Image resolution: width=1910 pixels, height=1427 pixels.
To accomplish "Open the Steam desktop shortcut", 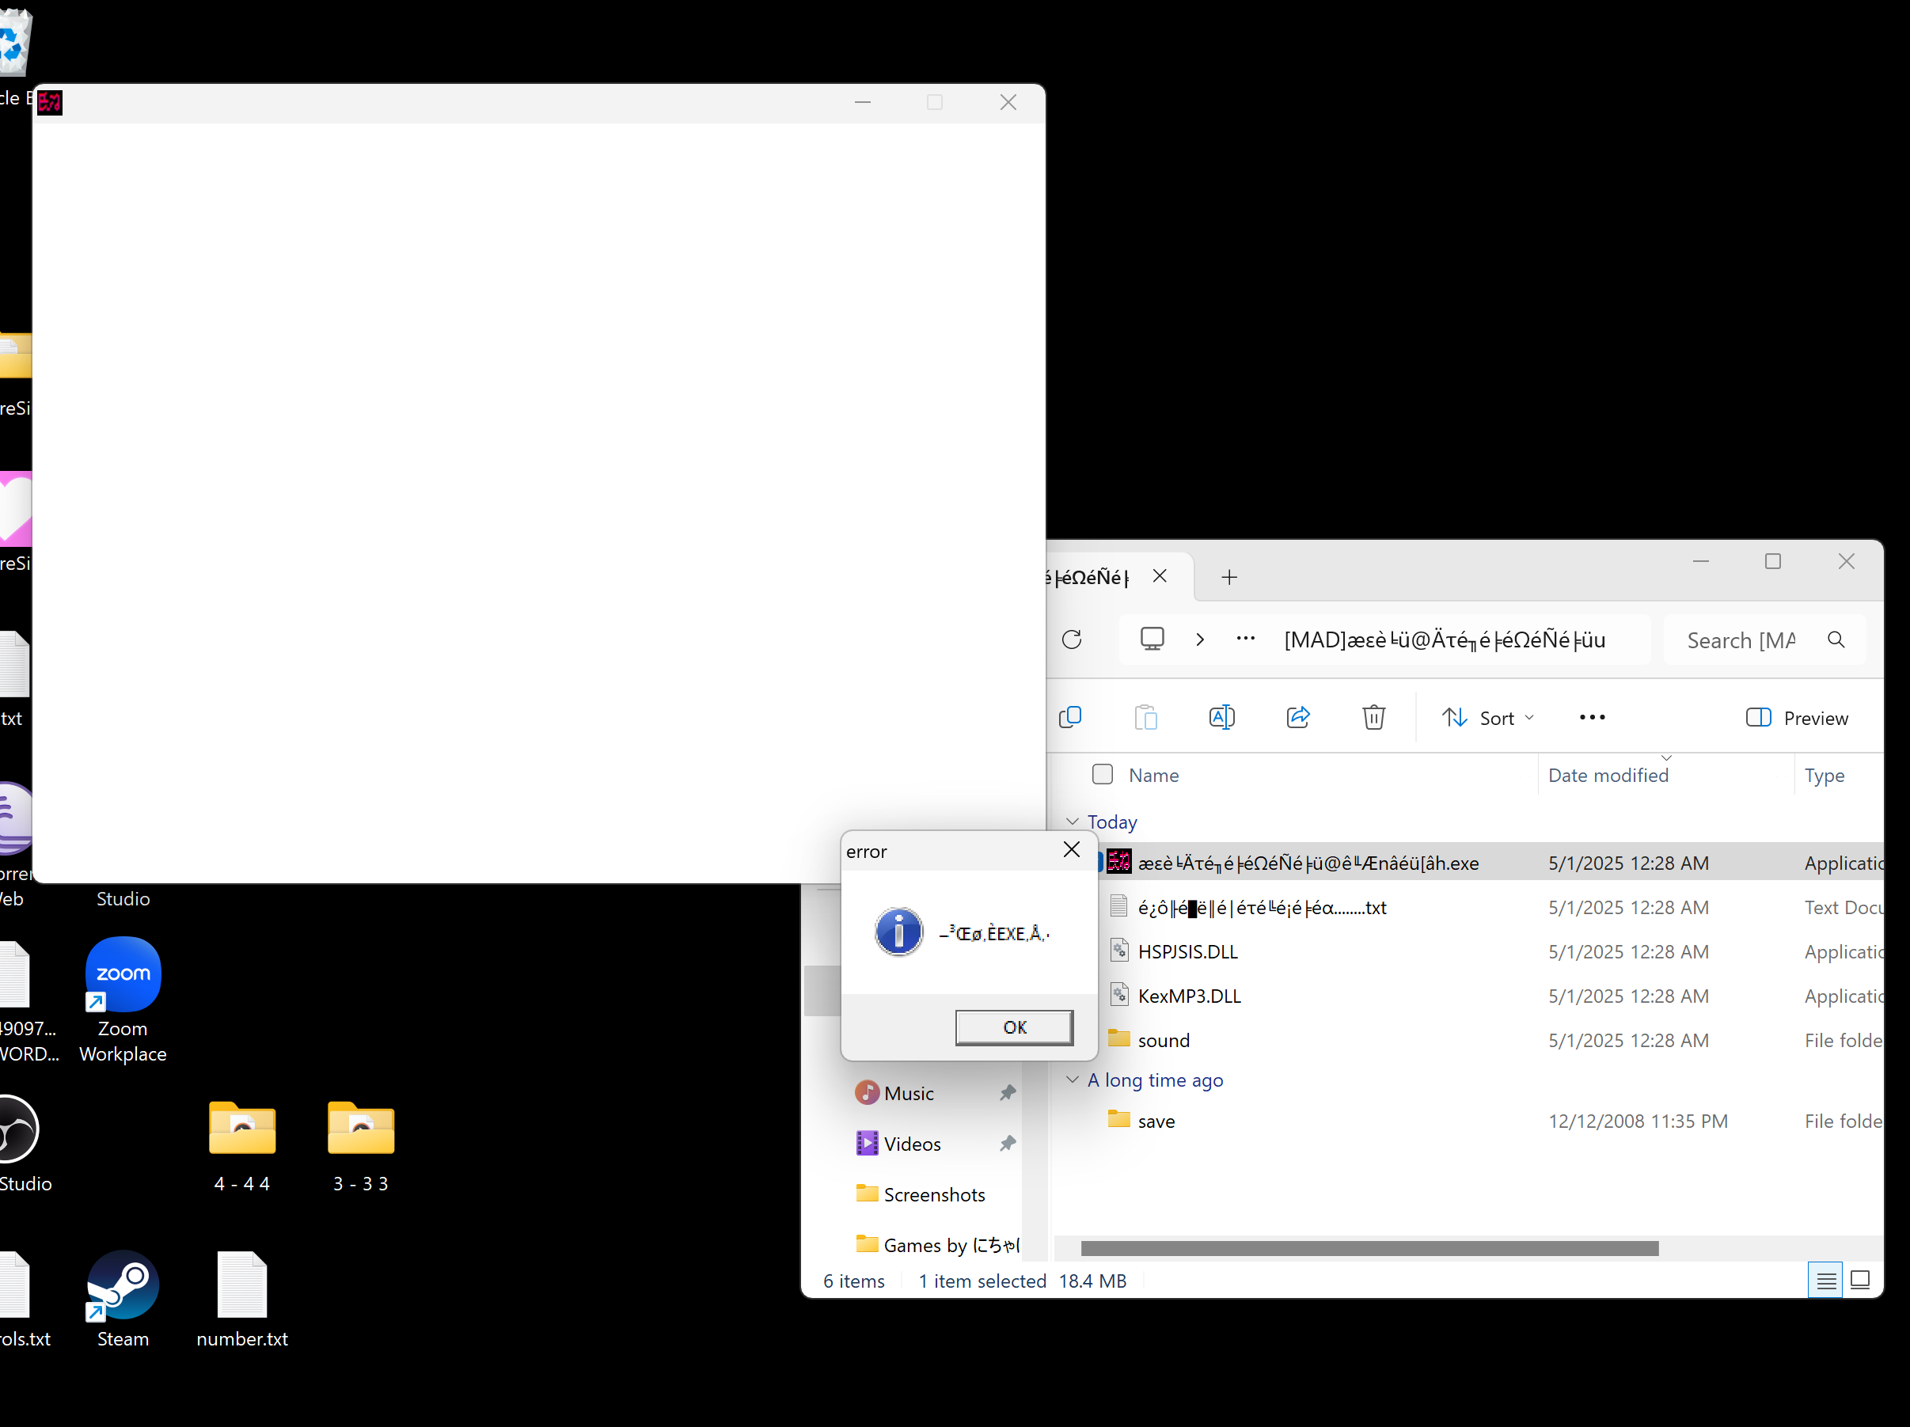I will coord(123,1300).
